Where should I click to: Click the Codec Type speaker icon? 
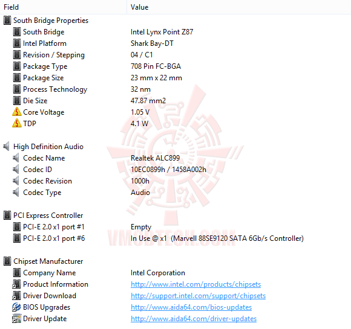[16, 193]
